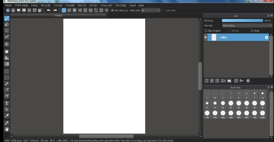Pick the Text tool

tap(7, 103)
